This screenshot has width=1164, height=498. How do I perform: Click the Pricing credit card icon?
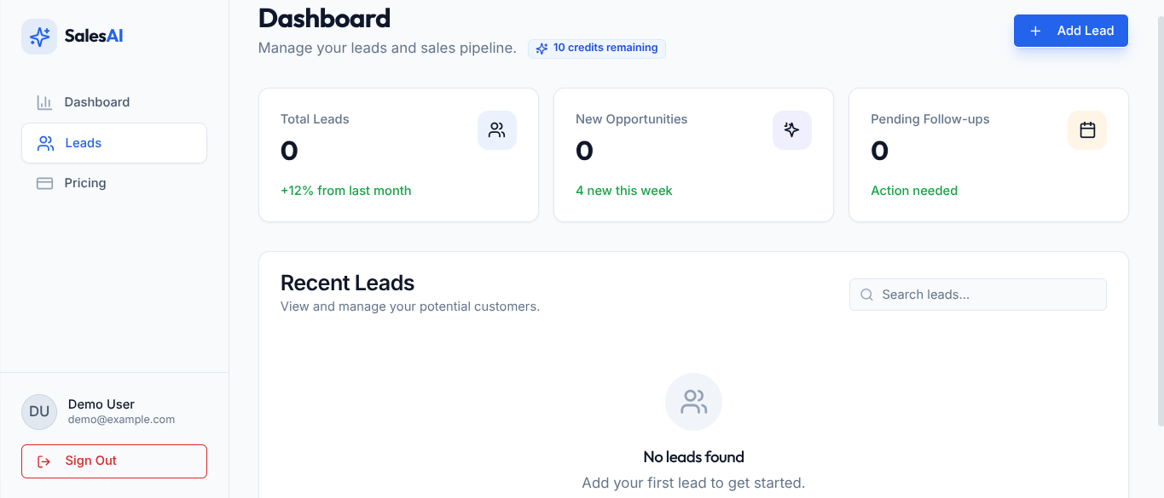coord(44,183)
